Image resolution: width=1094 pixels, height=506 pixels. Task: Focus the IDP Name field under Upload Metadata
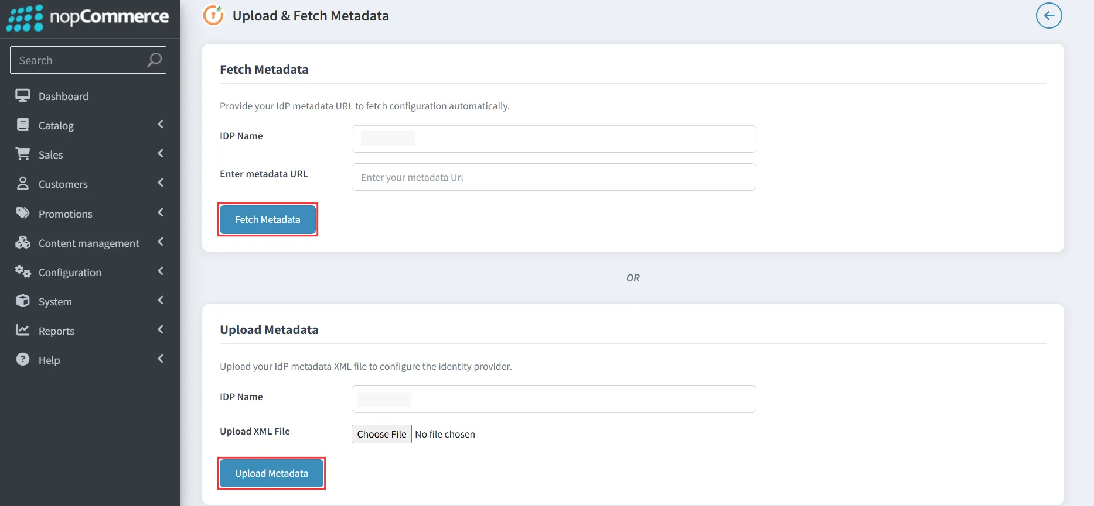(554, 399)
